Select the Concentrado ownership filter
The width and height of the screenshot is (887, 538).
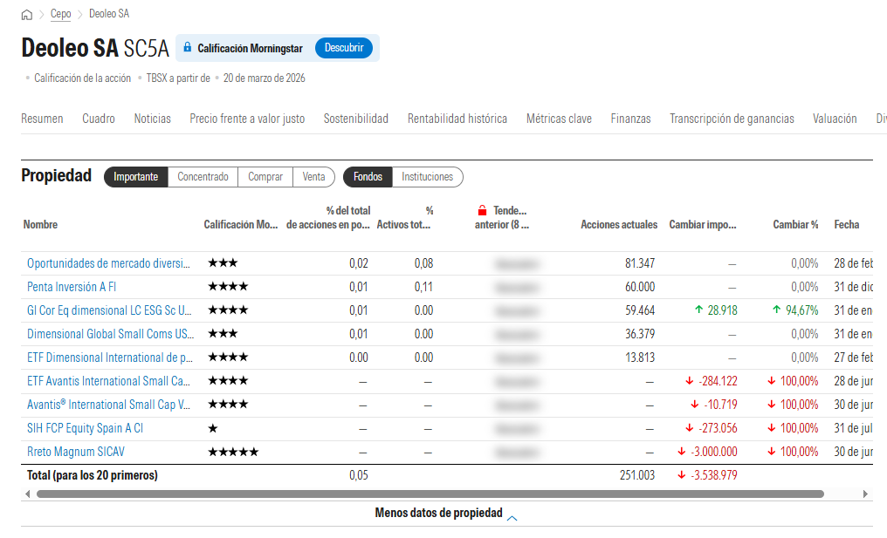(203, 177)
